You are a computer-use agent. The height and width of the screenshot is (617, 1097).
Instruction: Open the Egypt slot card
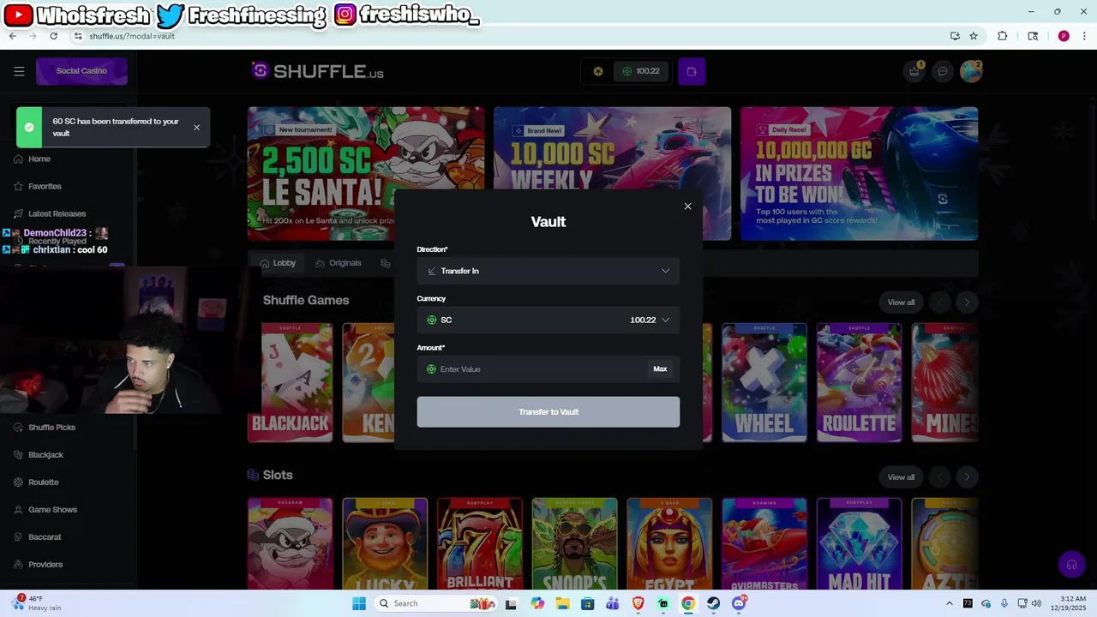(x=669, y=544)
